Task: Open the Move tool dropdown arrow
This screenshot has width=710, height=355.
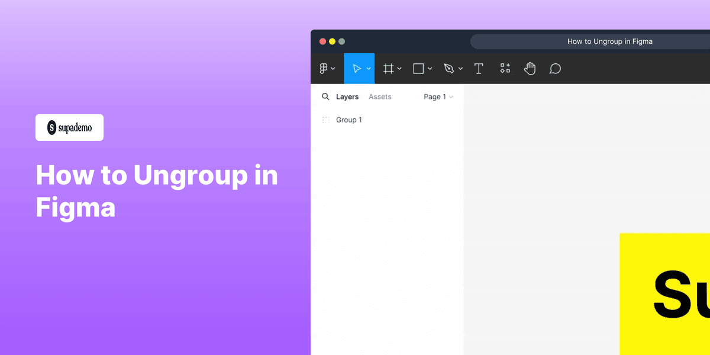Action: point(367,68)
